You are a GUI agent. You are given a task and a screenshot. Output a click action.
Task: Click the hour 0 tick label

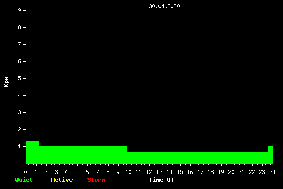(x=25, y=172)
